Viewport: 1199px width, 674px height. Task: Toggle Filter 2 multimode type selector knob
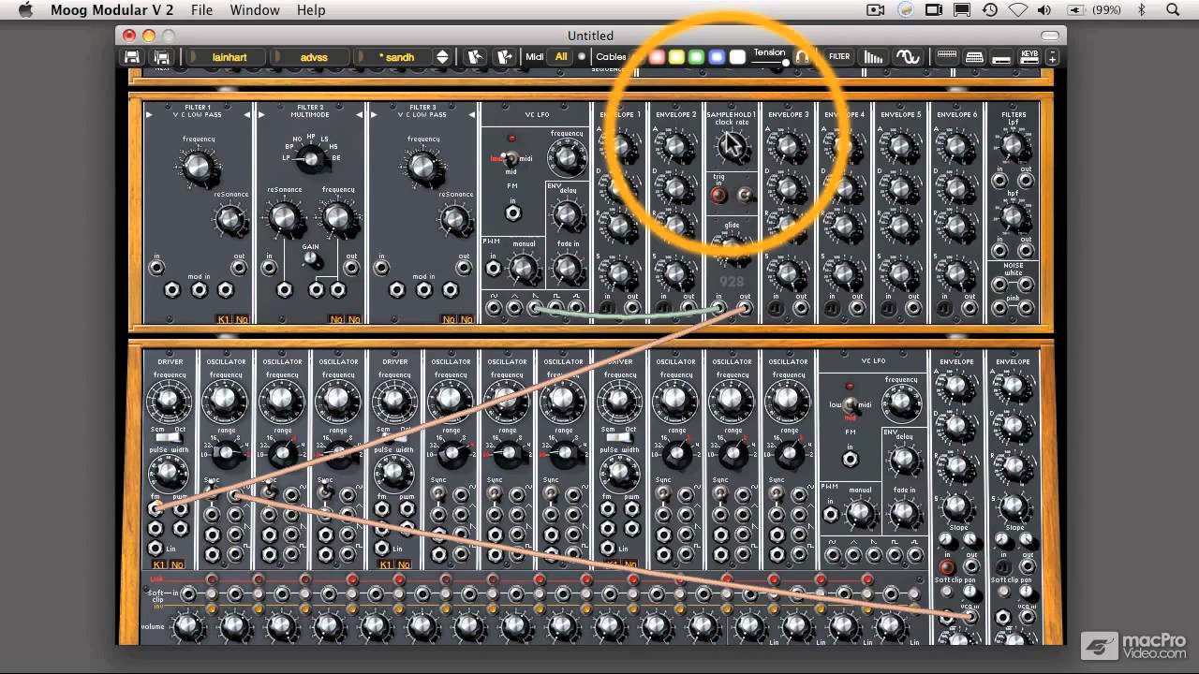tap(309, 160)
